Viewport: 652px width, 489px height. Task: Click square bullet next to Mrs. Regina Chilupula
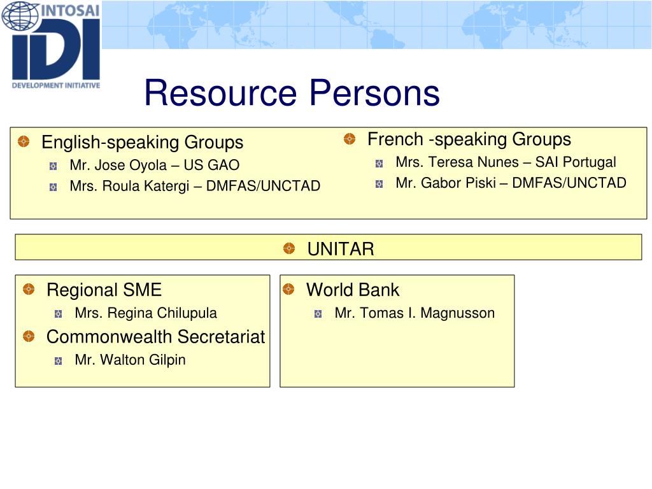click(x=58, y=314)
